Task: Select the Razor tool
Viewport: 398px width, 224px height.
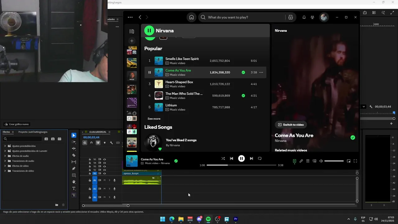Action: [x=74, y=155]
